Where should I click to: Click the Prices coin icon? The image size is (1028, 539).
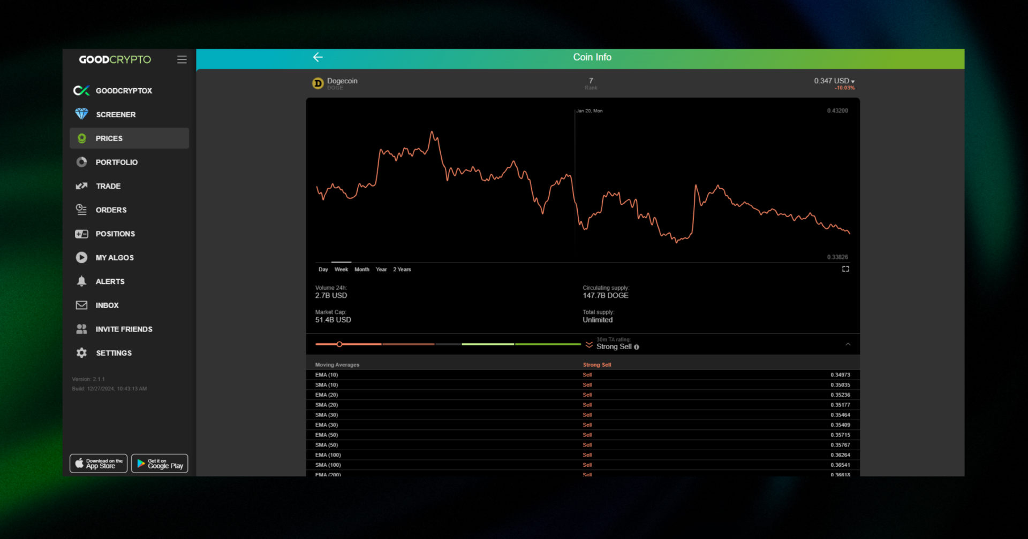pyautogui.click(x=82, y=138)
